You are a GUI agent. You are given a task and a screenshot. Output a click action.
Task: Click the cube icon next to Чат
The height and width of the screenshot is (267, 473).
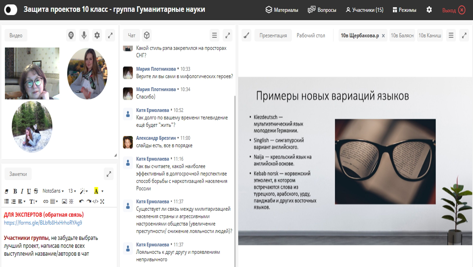pos(147,35)
